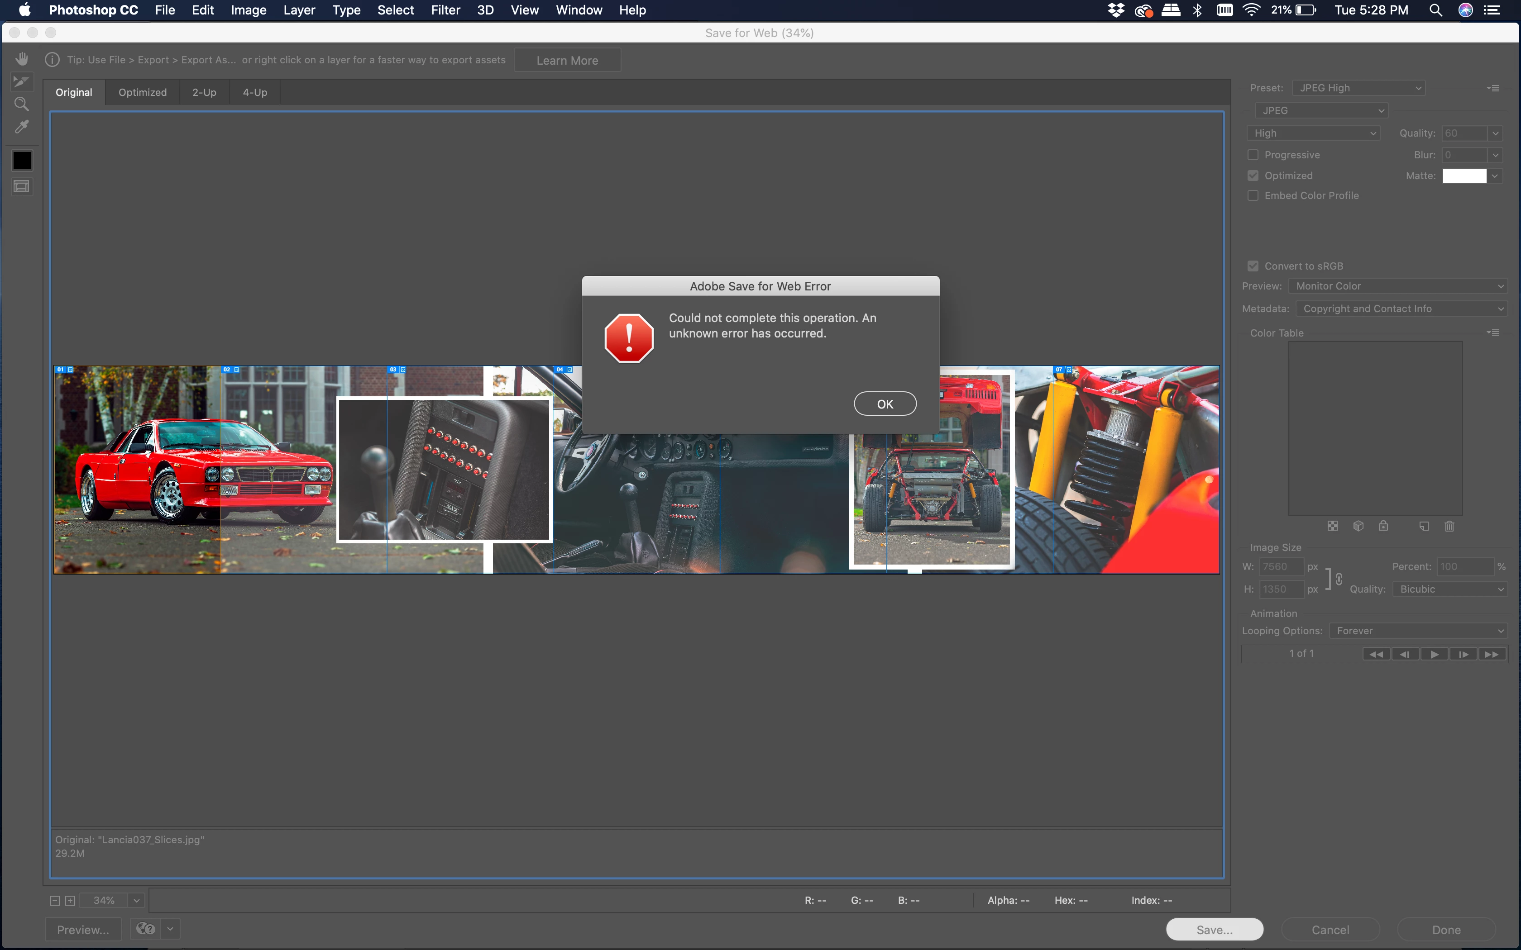Click the play animation button

click(x=1434, y=654)
